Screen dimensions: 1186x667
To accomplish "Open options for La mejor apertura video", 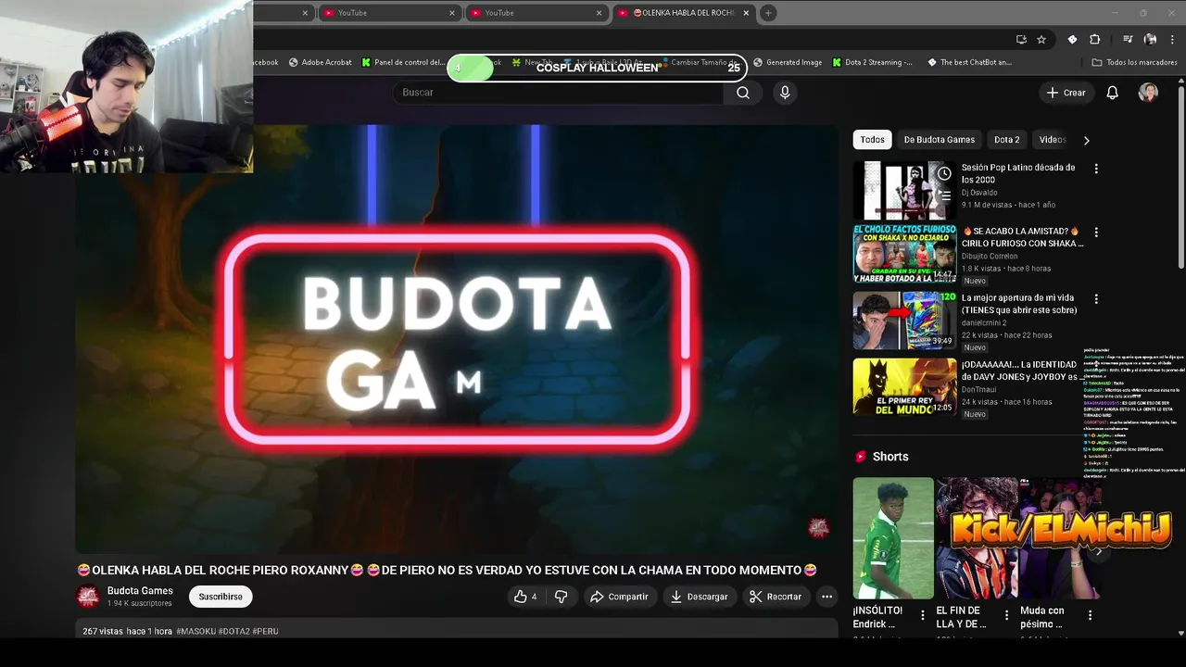I will coord(1096,299).
